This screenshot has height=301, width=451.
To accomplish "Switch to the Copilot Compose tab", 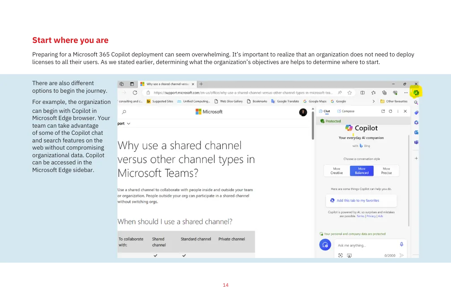I will tap(346, 111).
